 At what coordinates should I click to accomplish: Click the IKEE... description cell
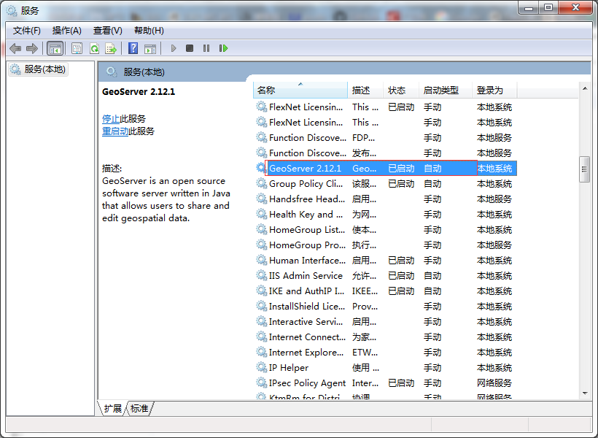365,291
